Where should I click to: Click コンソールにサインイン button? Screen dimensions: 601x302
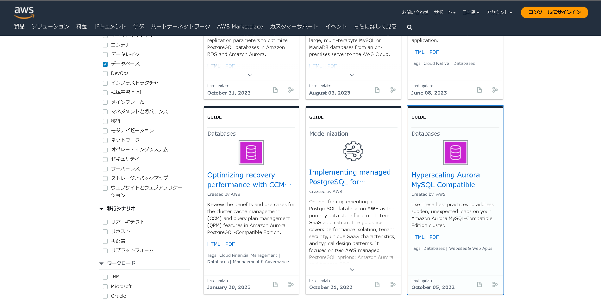pyautogui.click(x=554, y=12)
